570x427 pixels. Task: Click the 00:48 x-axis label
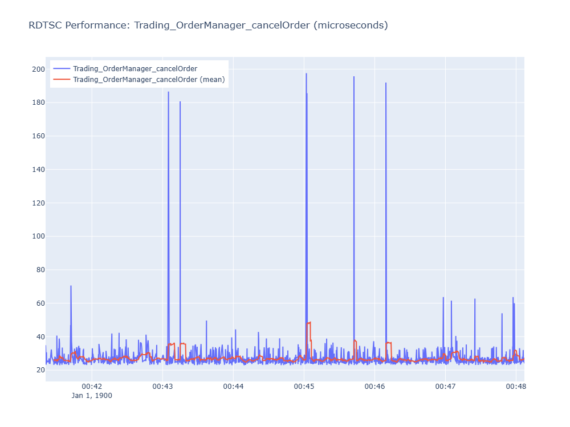pos(516,387)
